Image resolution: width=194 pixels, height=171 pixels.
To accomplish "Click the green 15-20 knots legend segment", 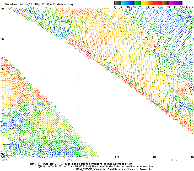I will pyautogui.click(x=138, y=3).
